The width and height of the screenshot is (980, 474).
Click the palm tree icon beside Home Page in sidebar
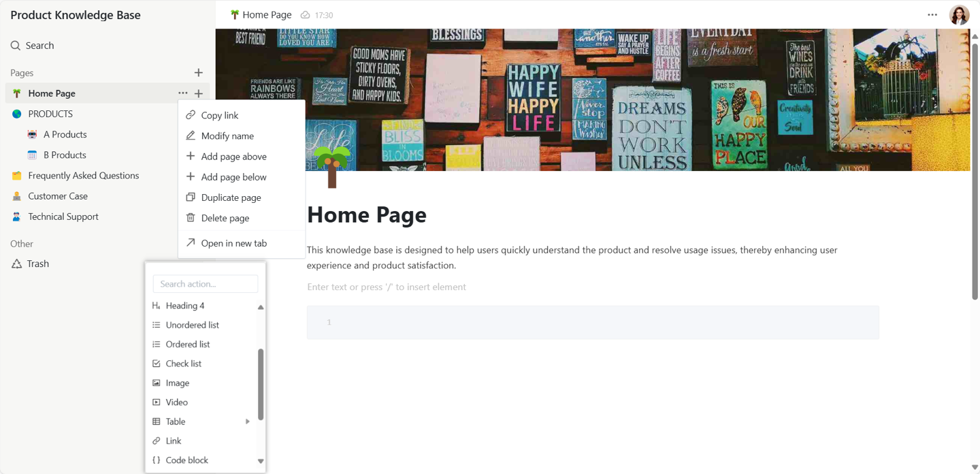point(17,93)
